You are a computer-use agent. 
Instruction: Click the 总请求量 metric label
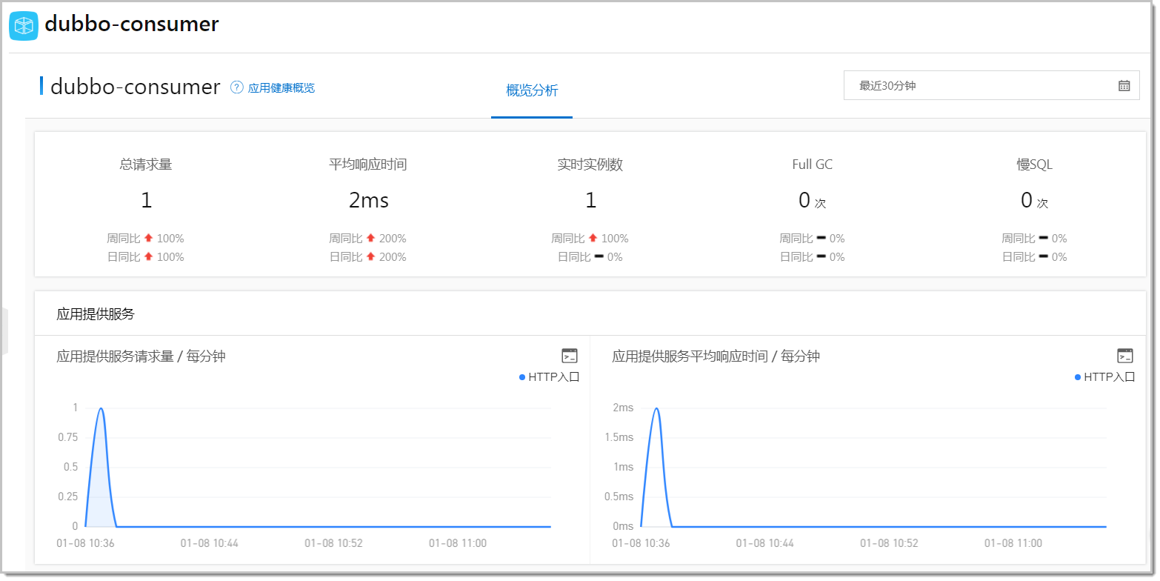(146, 165)
